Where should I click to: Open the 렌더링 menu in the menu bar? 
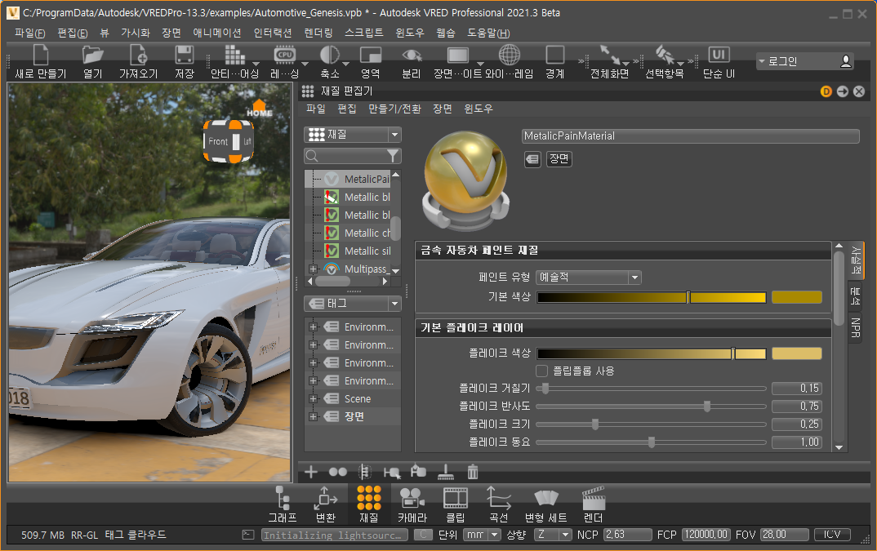point(318,33)
